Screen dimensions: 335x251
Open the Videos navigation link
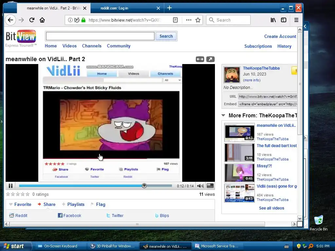69,46
